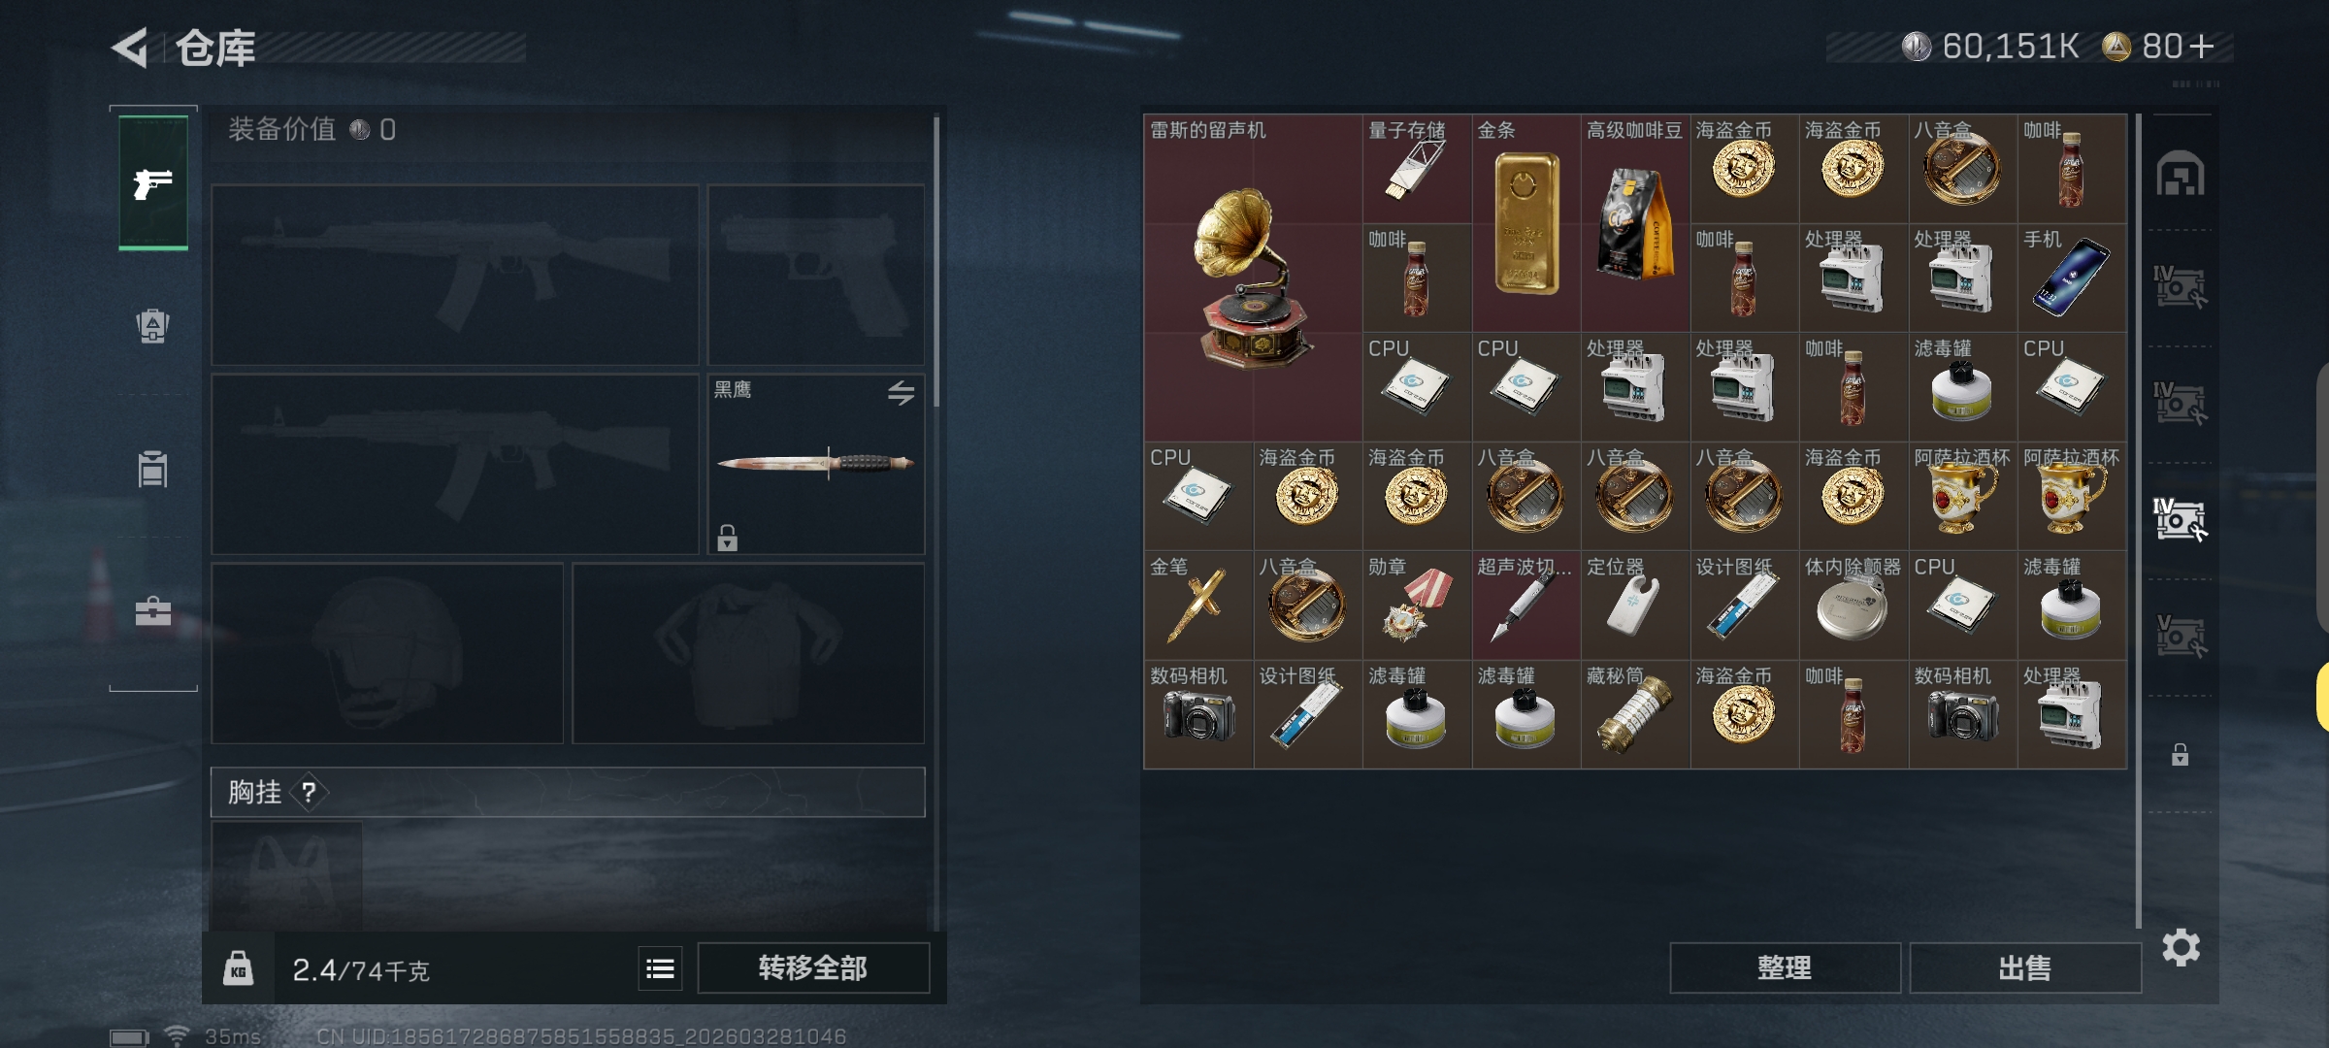Open the 胸挂 help question mark

[309, 793]
